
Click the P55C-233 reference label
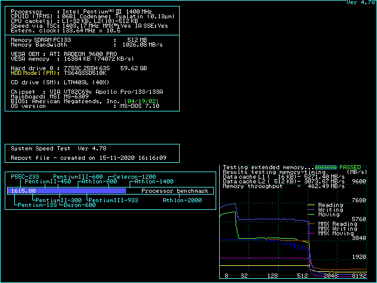(x=25, y=177)
